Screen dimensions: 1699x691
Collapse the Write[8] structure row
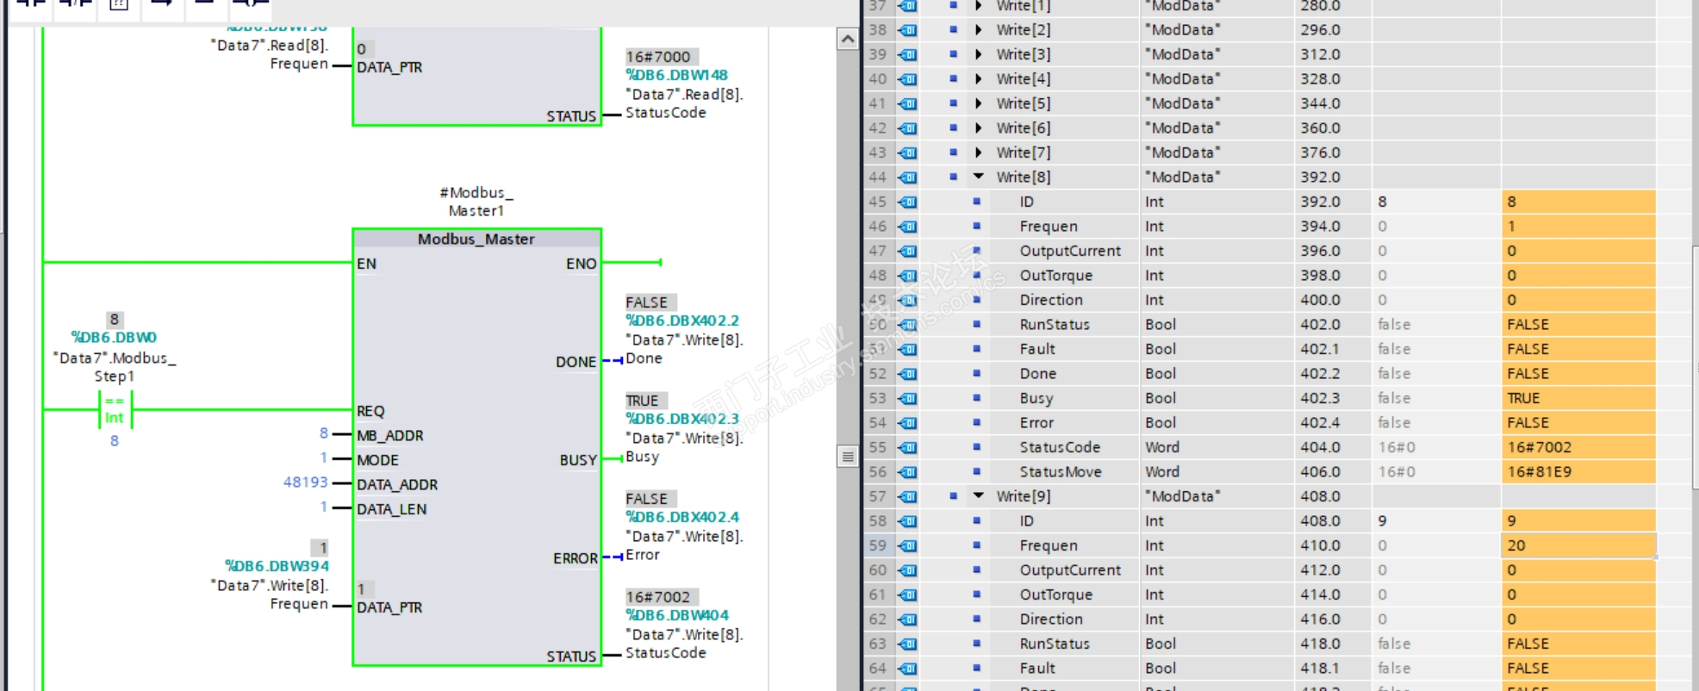pos(979,177)
